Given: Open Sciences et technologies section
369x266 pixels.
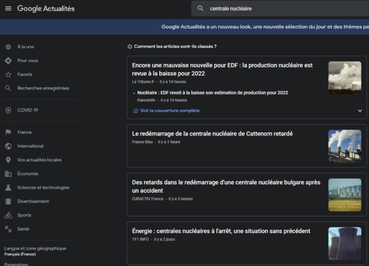Looking at the screenshot, I should (43, 188).
